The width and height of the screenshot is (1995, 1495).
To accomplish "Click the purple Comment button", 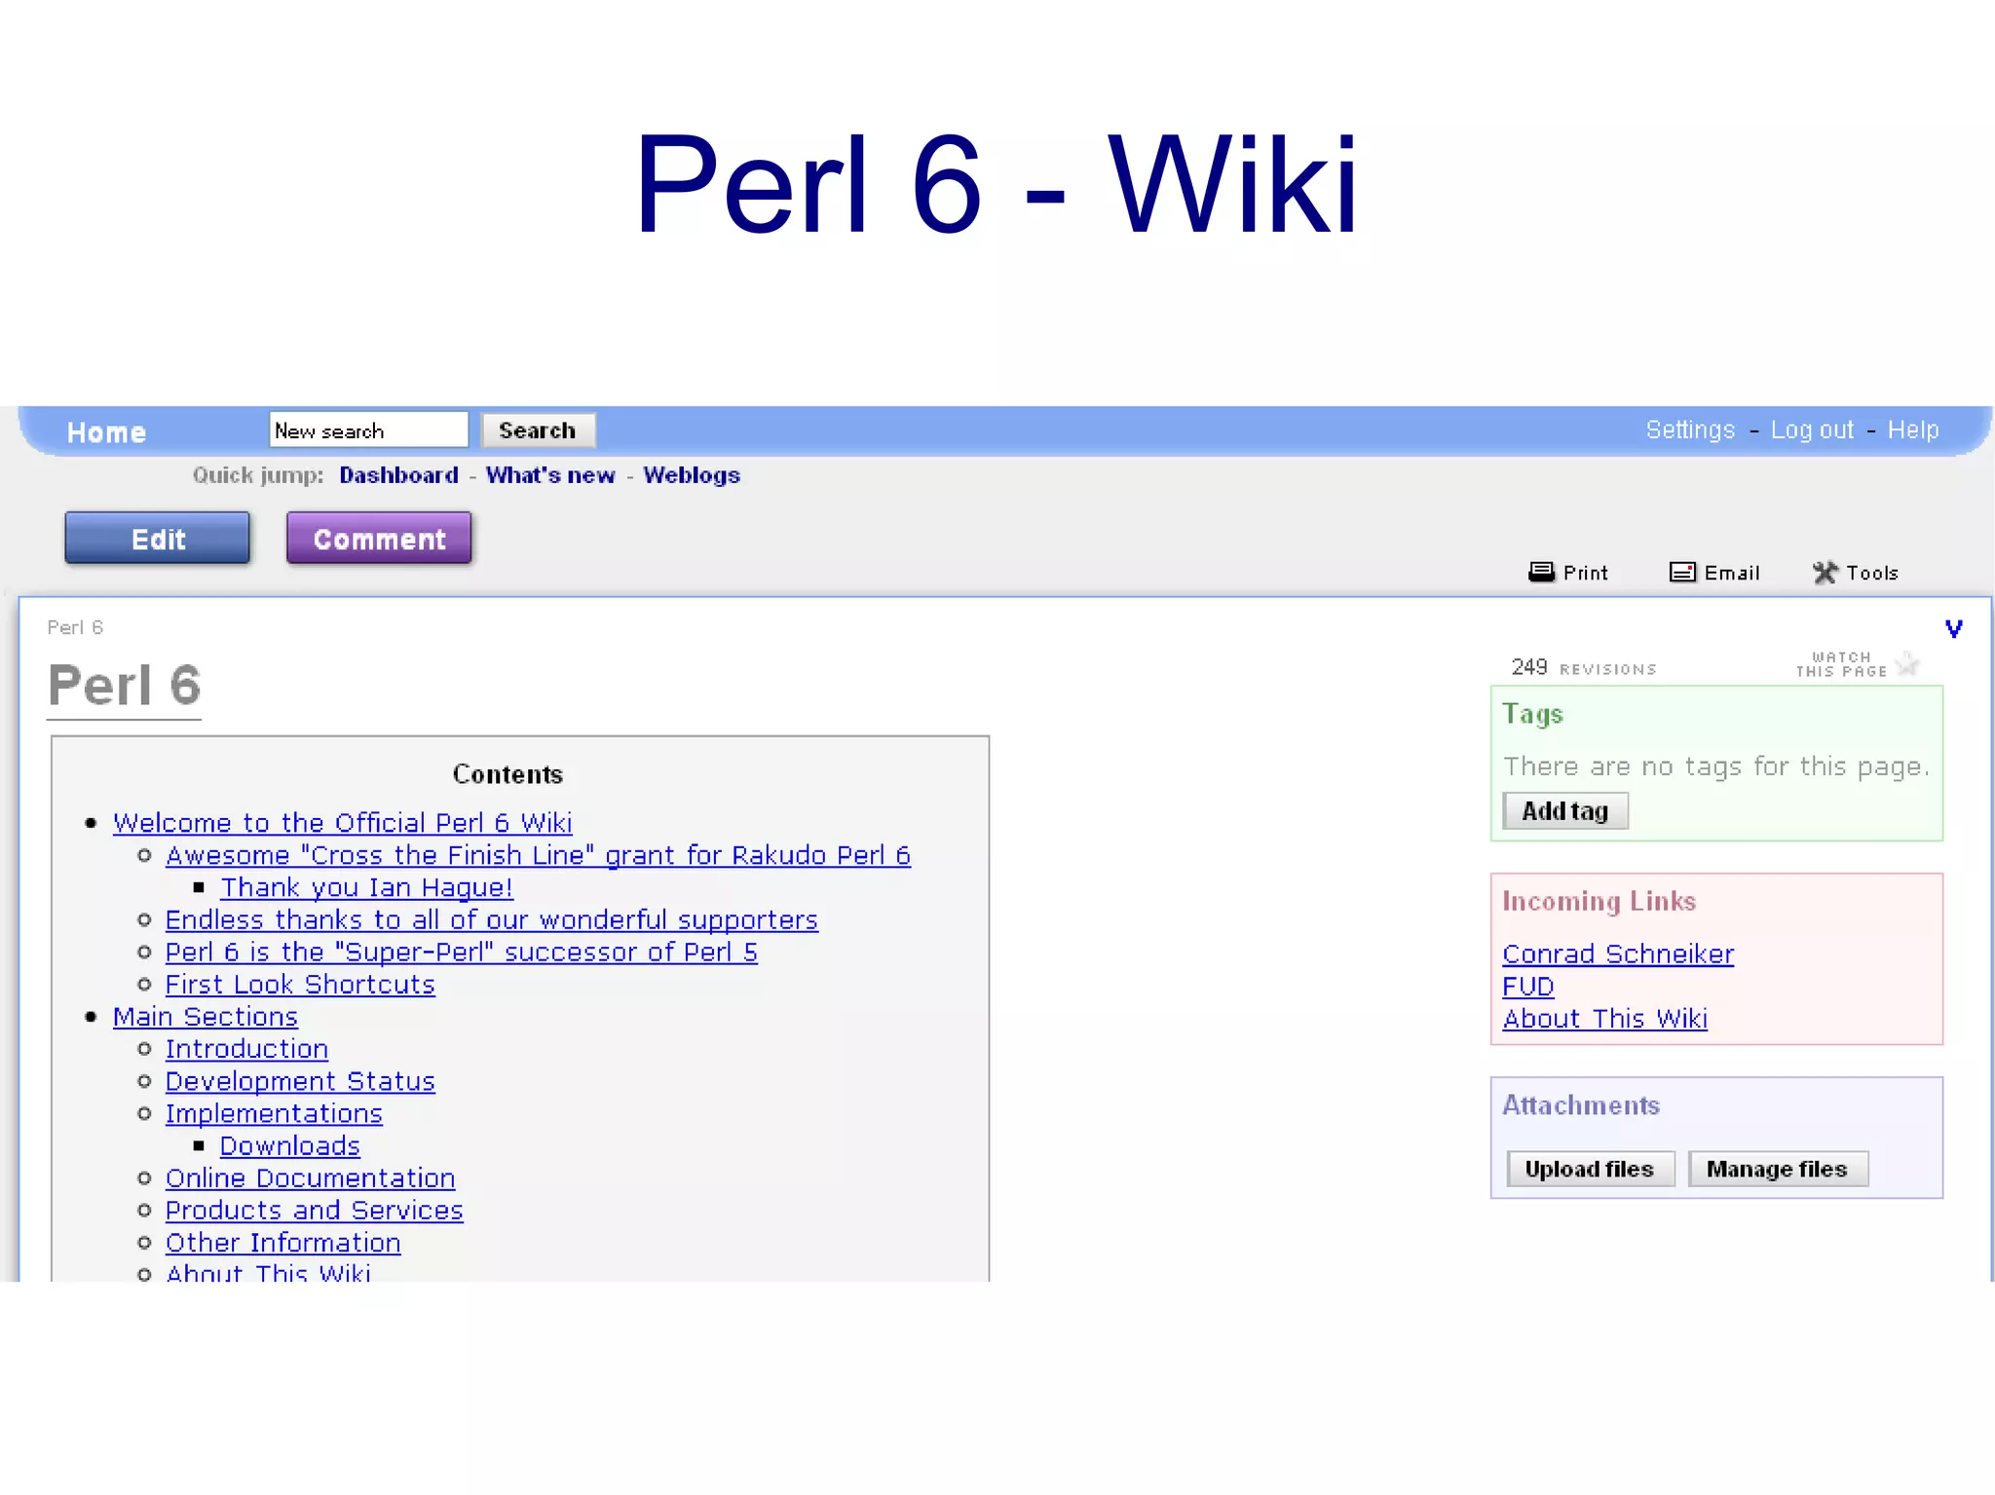I will click(379, 538).
